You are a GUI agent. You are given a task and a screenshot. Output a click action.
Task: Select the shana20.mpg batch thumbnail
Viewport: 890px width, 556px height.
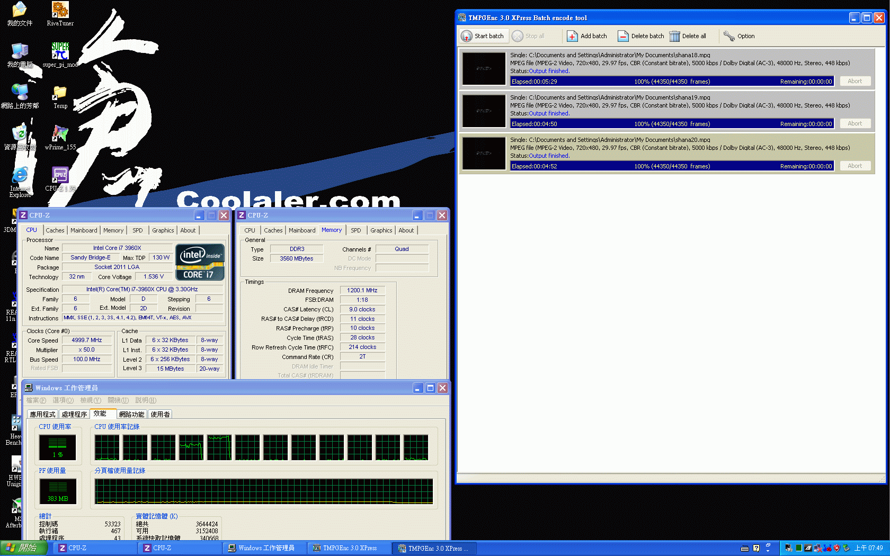point(484,153)
